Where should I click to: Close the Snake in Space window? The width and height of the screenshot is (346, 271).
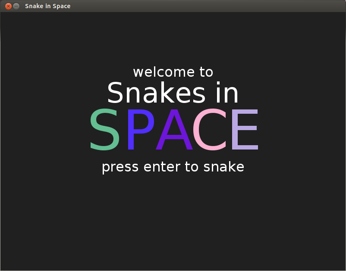(8, 6)
